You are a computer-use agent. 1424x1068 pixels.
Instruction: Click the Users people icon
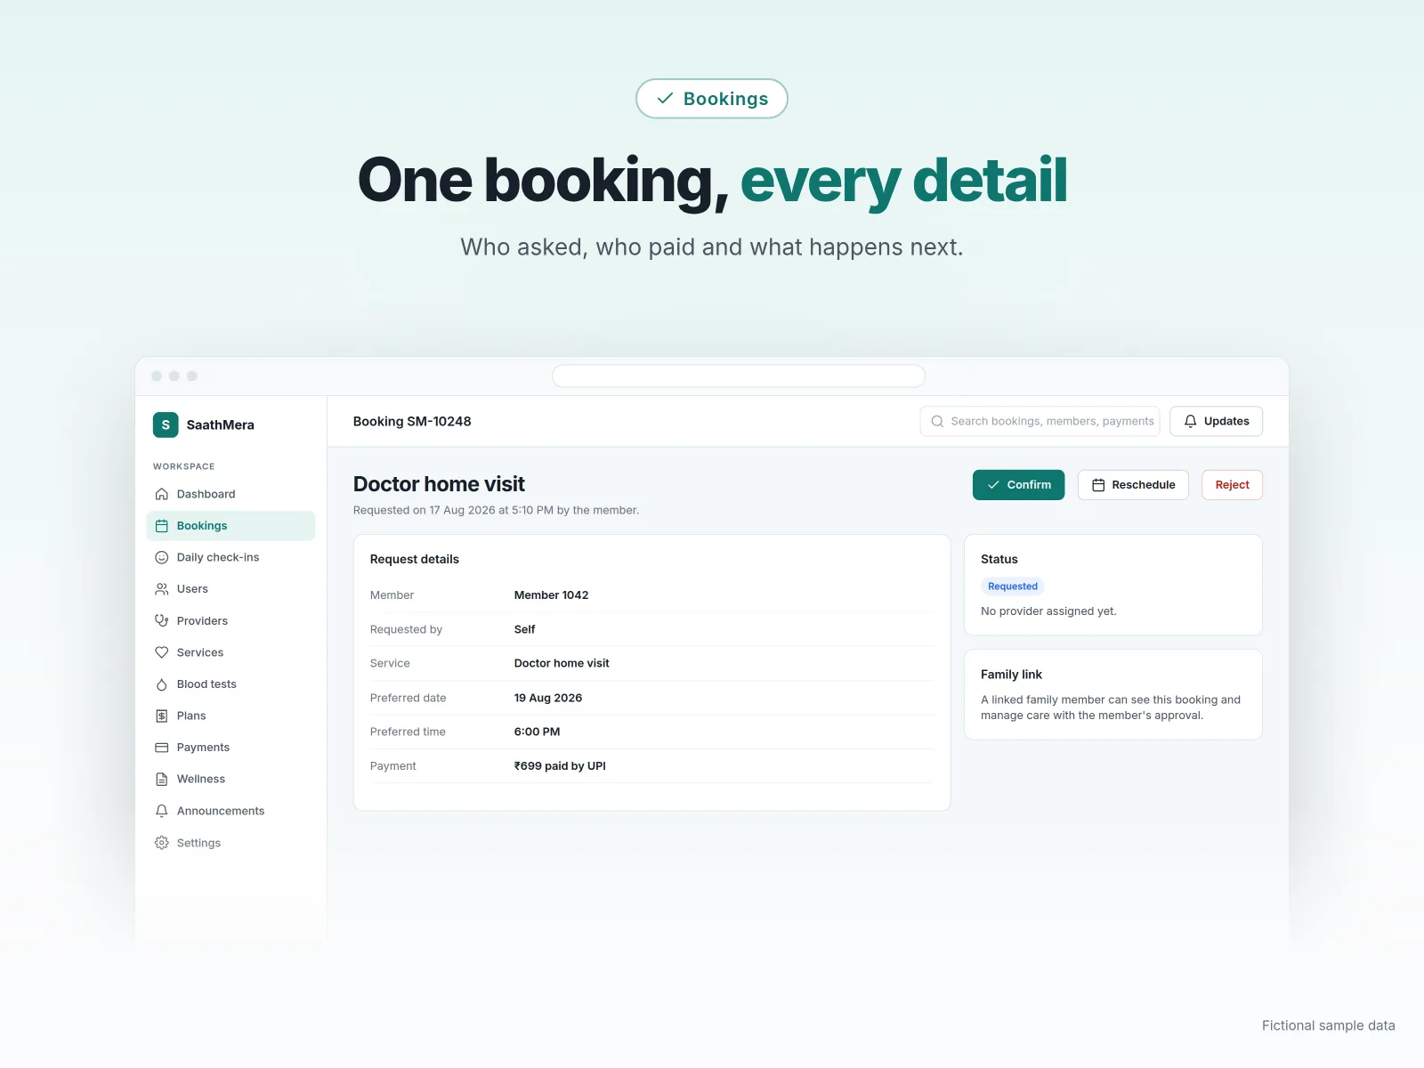[x=162, y=589]
